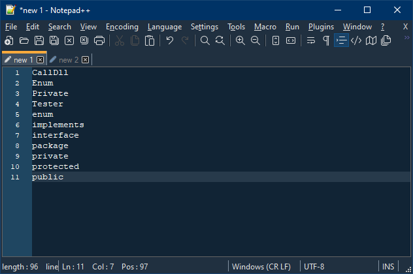The width and height of the screenshot is (413, 274).
Task: Open the ? help menu
Action: click(x=382, y=27)
